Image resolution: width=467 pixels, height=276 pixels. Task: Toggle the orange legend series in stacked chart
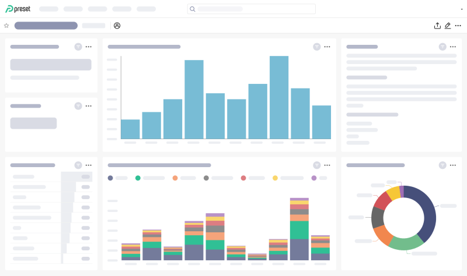point(175,178)
